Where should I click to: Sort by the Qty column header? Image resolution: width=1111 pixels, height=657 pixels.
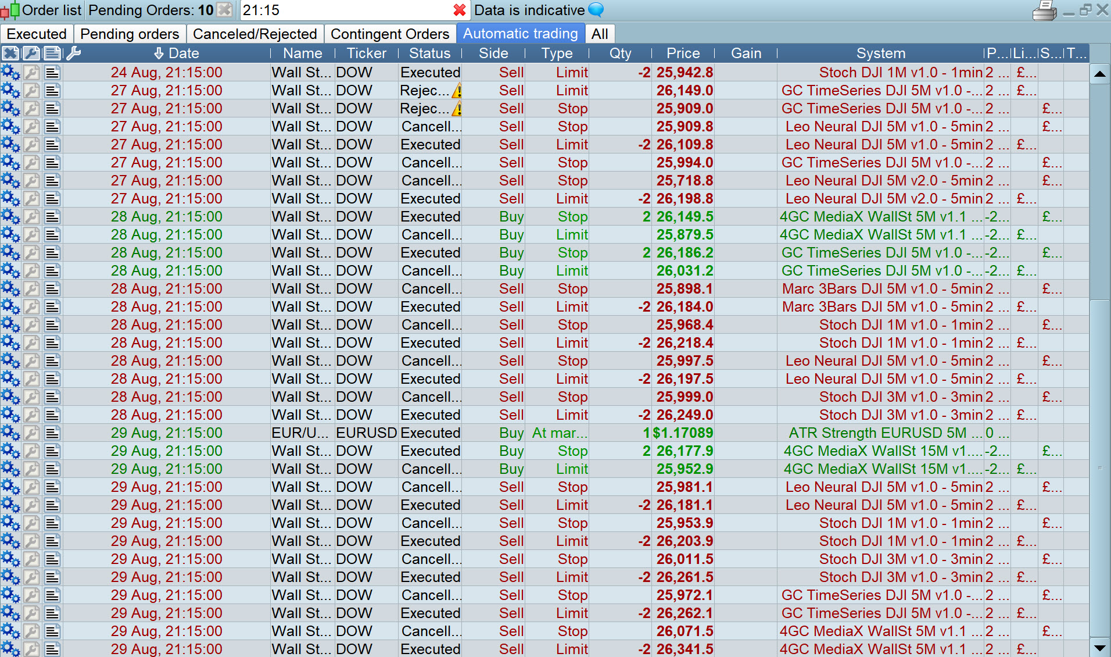620,53
